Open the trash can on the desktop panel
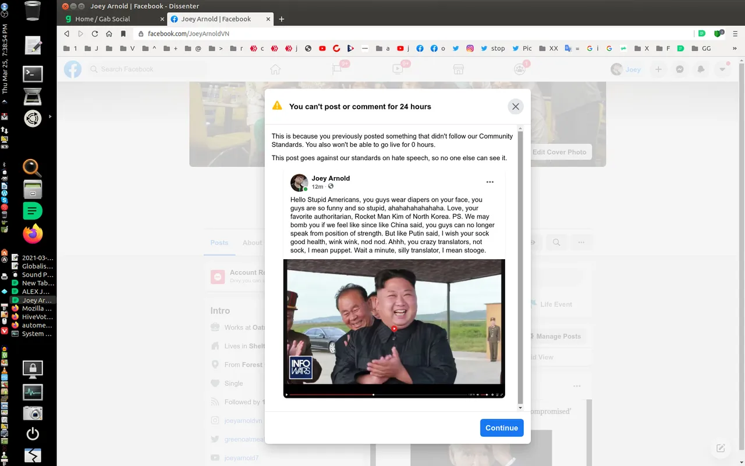Viewport: 745px width, 466px height. point(33,10)
